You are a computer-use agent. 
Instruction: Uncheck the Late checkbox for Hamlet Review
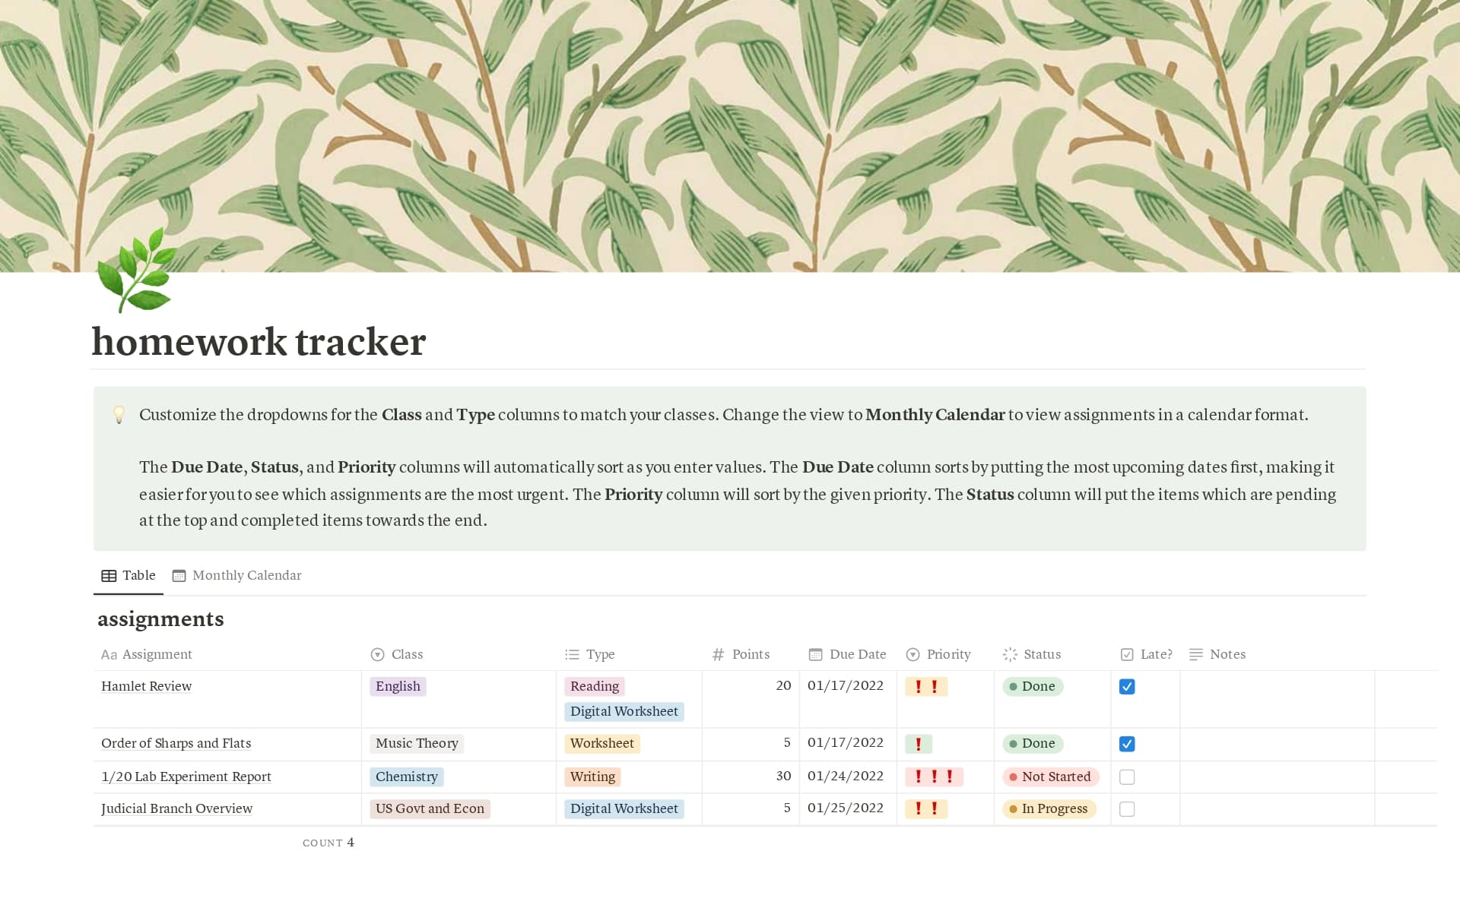click(1128, 686)
